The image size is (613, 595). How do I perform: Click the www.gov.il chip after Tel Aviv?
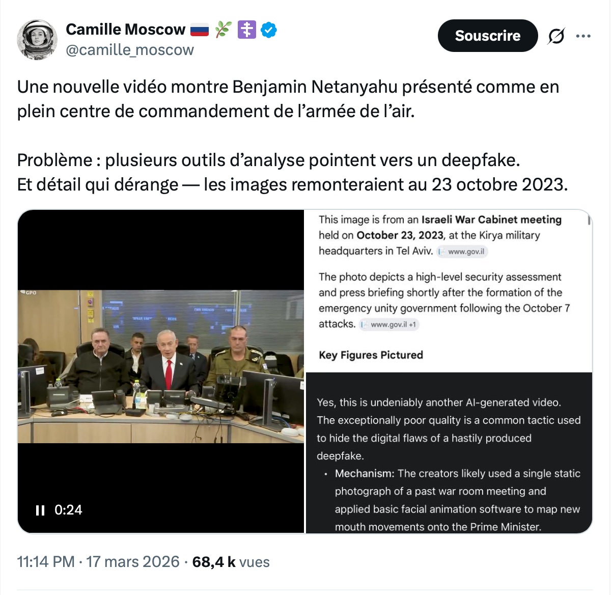click(x=463, y=252)
